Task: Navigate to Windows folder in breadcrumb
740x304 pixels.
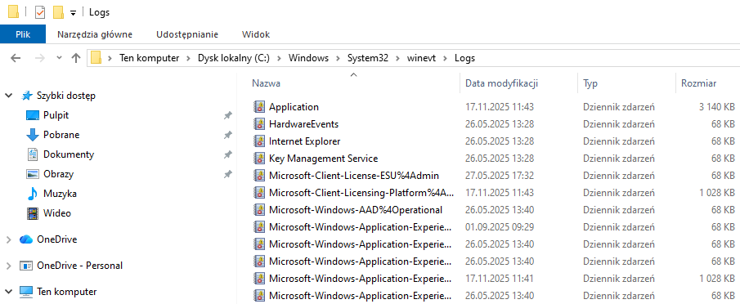Action: [308, 59]
